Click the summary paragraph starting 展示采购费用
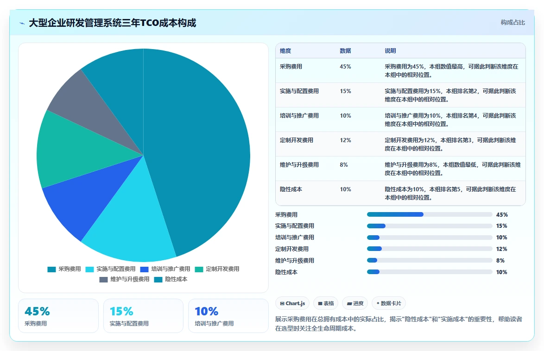 click(399, 324)
